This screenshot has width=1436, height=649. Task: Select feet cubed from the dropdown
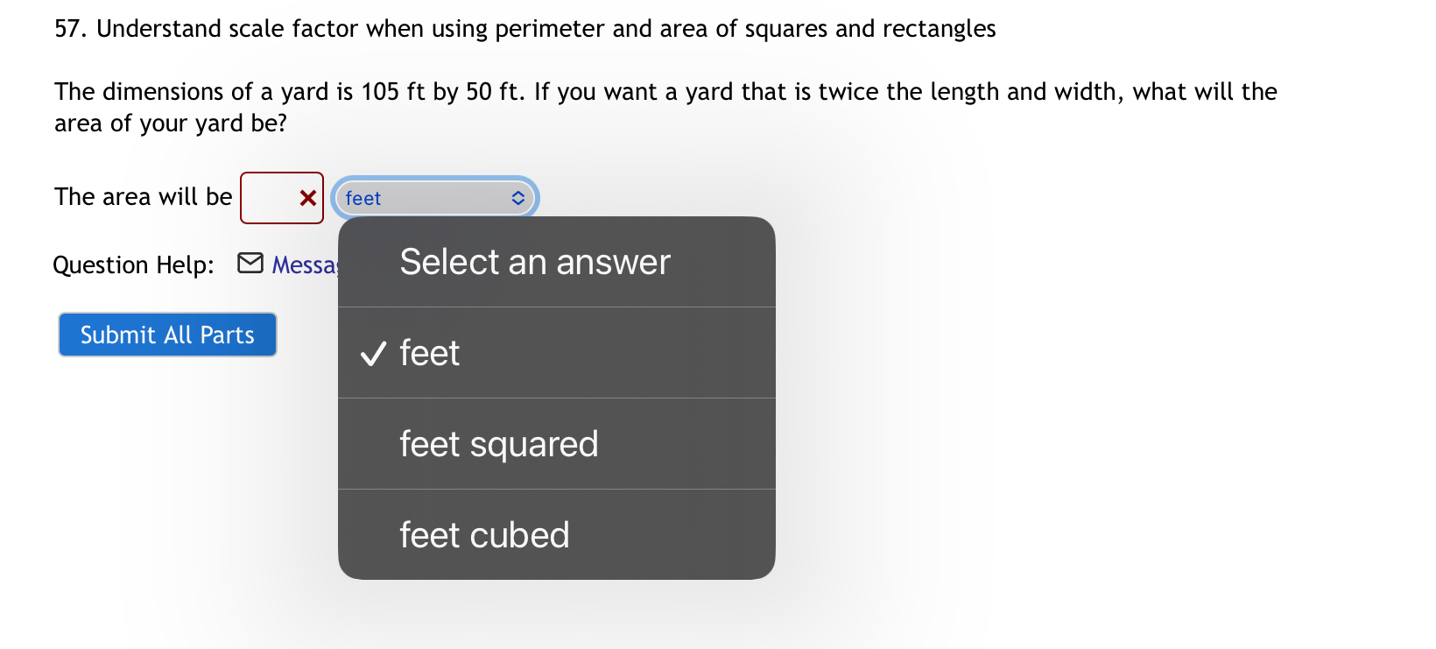pyautogui.click(x=483, y=534)
